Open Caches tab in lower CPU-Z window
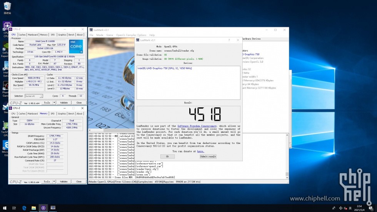The height and width of the screenshot is (212, 377). [x=22, y=114]
